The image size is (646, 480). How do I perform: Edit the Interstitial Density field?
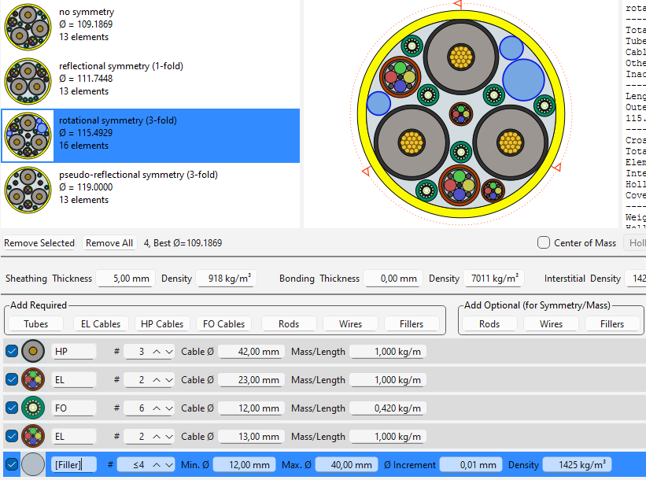coord(636,279)
